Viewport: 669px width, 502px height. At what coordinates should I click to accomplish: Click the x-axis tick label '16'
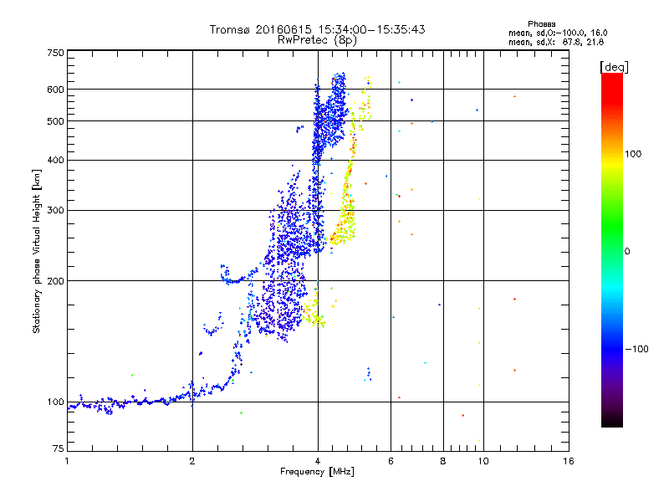tap(569, 461)
